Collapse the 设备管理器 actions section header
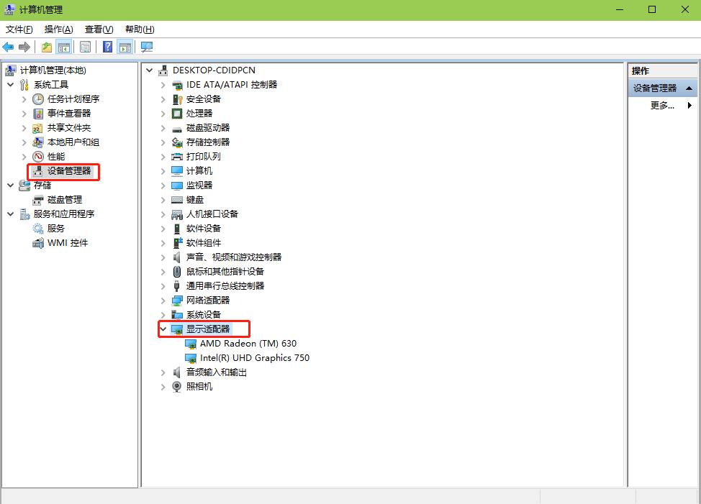Image resolution: width=701 pixels, height=504 pixels. 689,88
